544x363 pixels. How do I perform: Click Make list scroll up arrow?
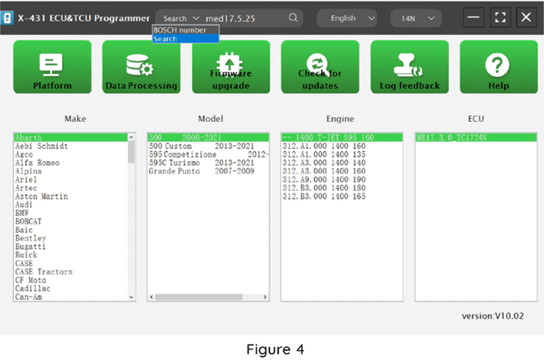[131, 137]
